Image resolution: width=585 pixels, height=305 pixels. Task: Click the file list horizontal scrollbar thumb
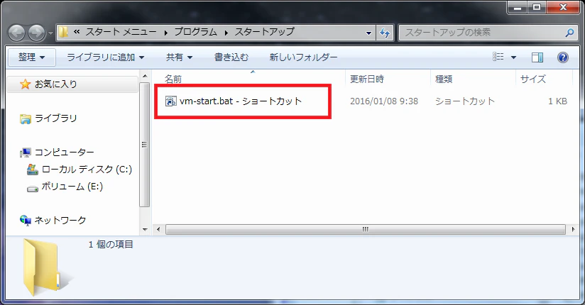pos(366,229)
